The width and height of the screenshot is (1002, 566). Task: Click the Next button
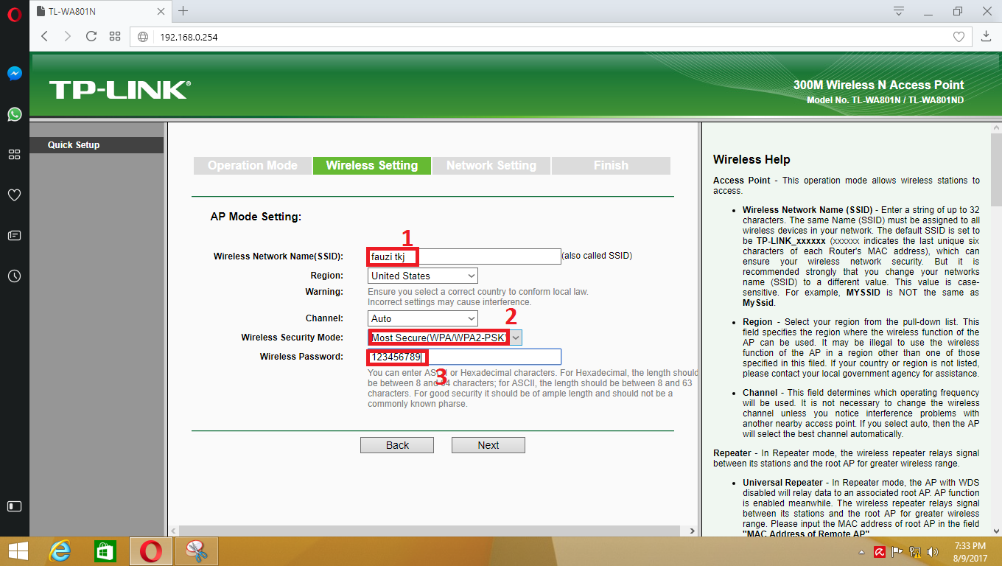488,445
